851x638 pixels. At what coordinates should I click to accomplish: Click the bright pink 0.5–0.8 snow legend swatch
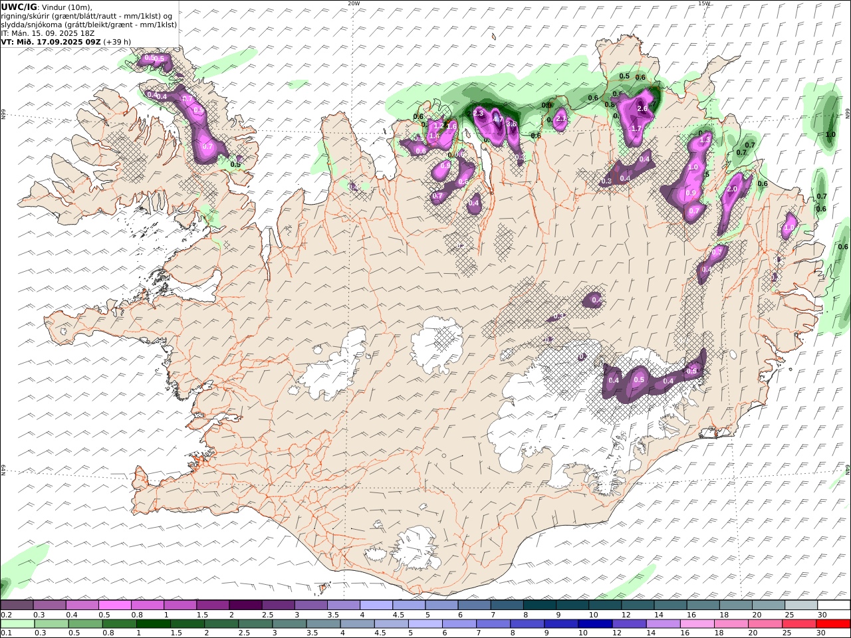(114, 605)
